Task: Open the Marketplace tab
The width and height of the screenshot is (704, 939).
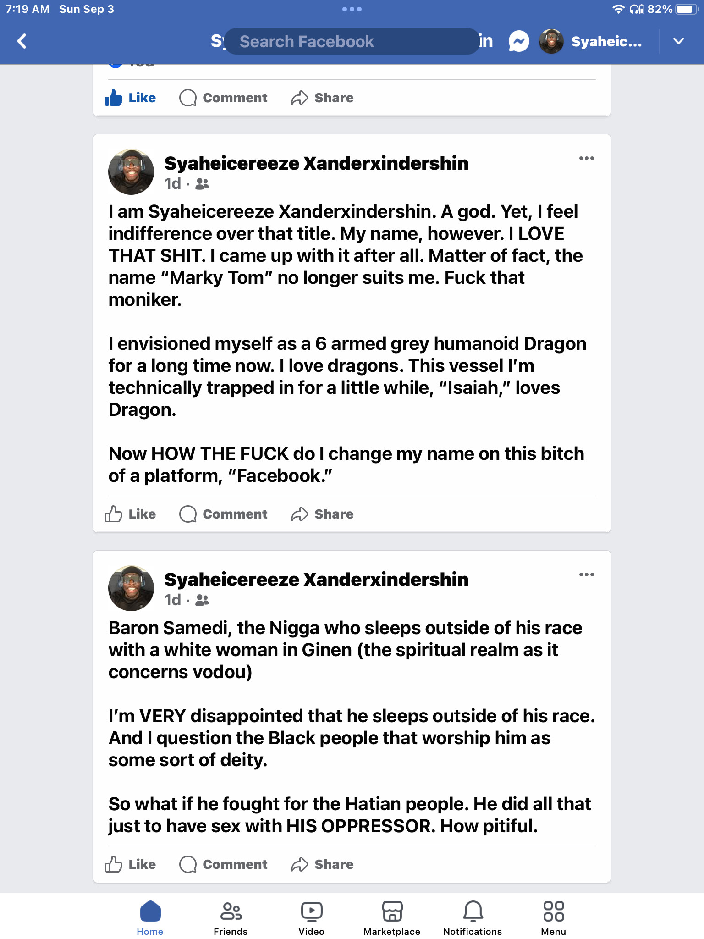Action: pyautogui.click(x=392, y=918)
